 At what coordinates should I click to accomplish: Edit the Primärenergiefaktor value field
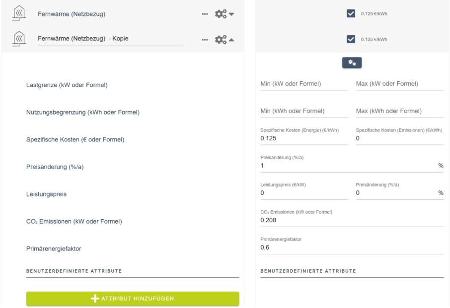click(x=352, y=247)
